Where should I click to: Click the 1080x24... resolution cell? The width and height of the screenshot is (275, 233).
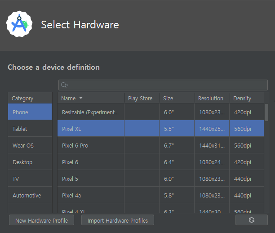212,162
